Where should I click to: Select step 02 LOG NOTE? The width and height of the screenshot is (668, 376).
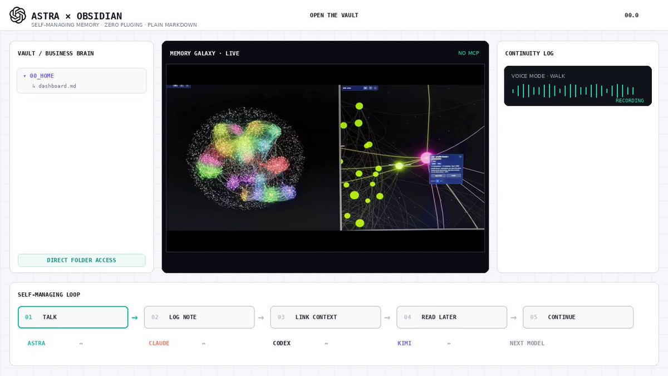[x=199, y=317]
